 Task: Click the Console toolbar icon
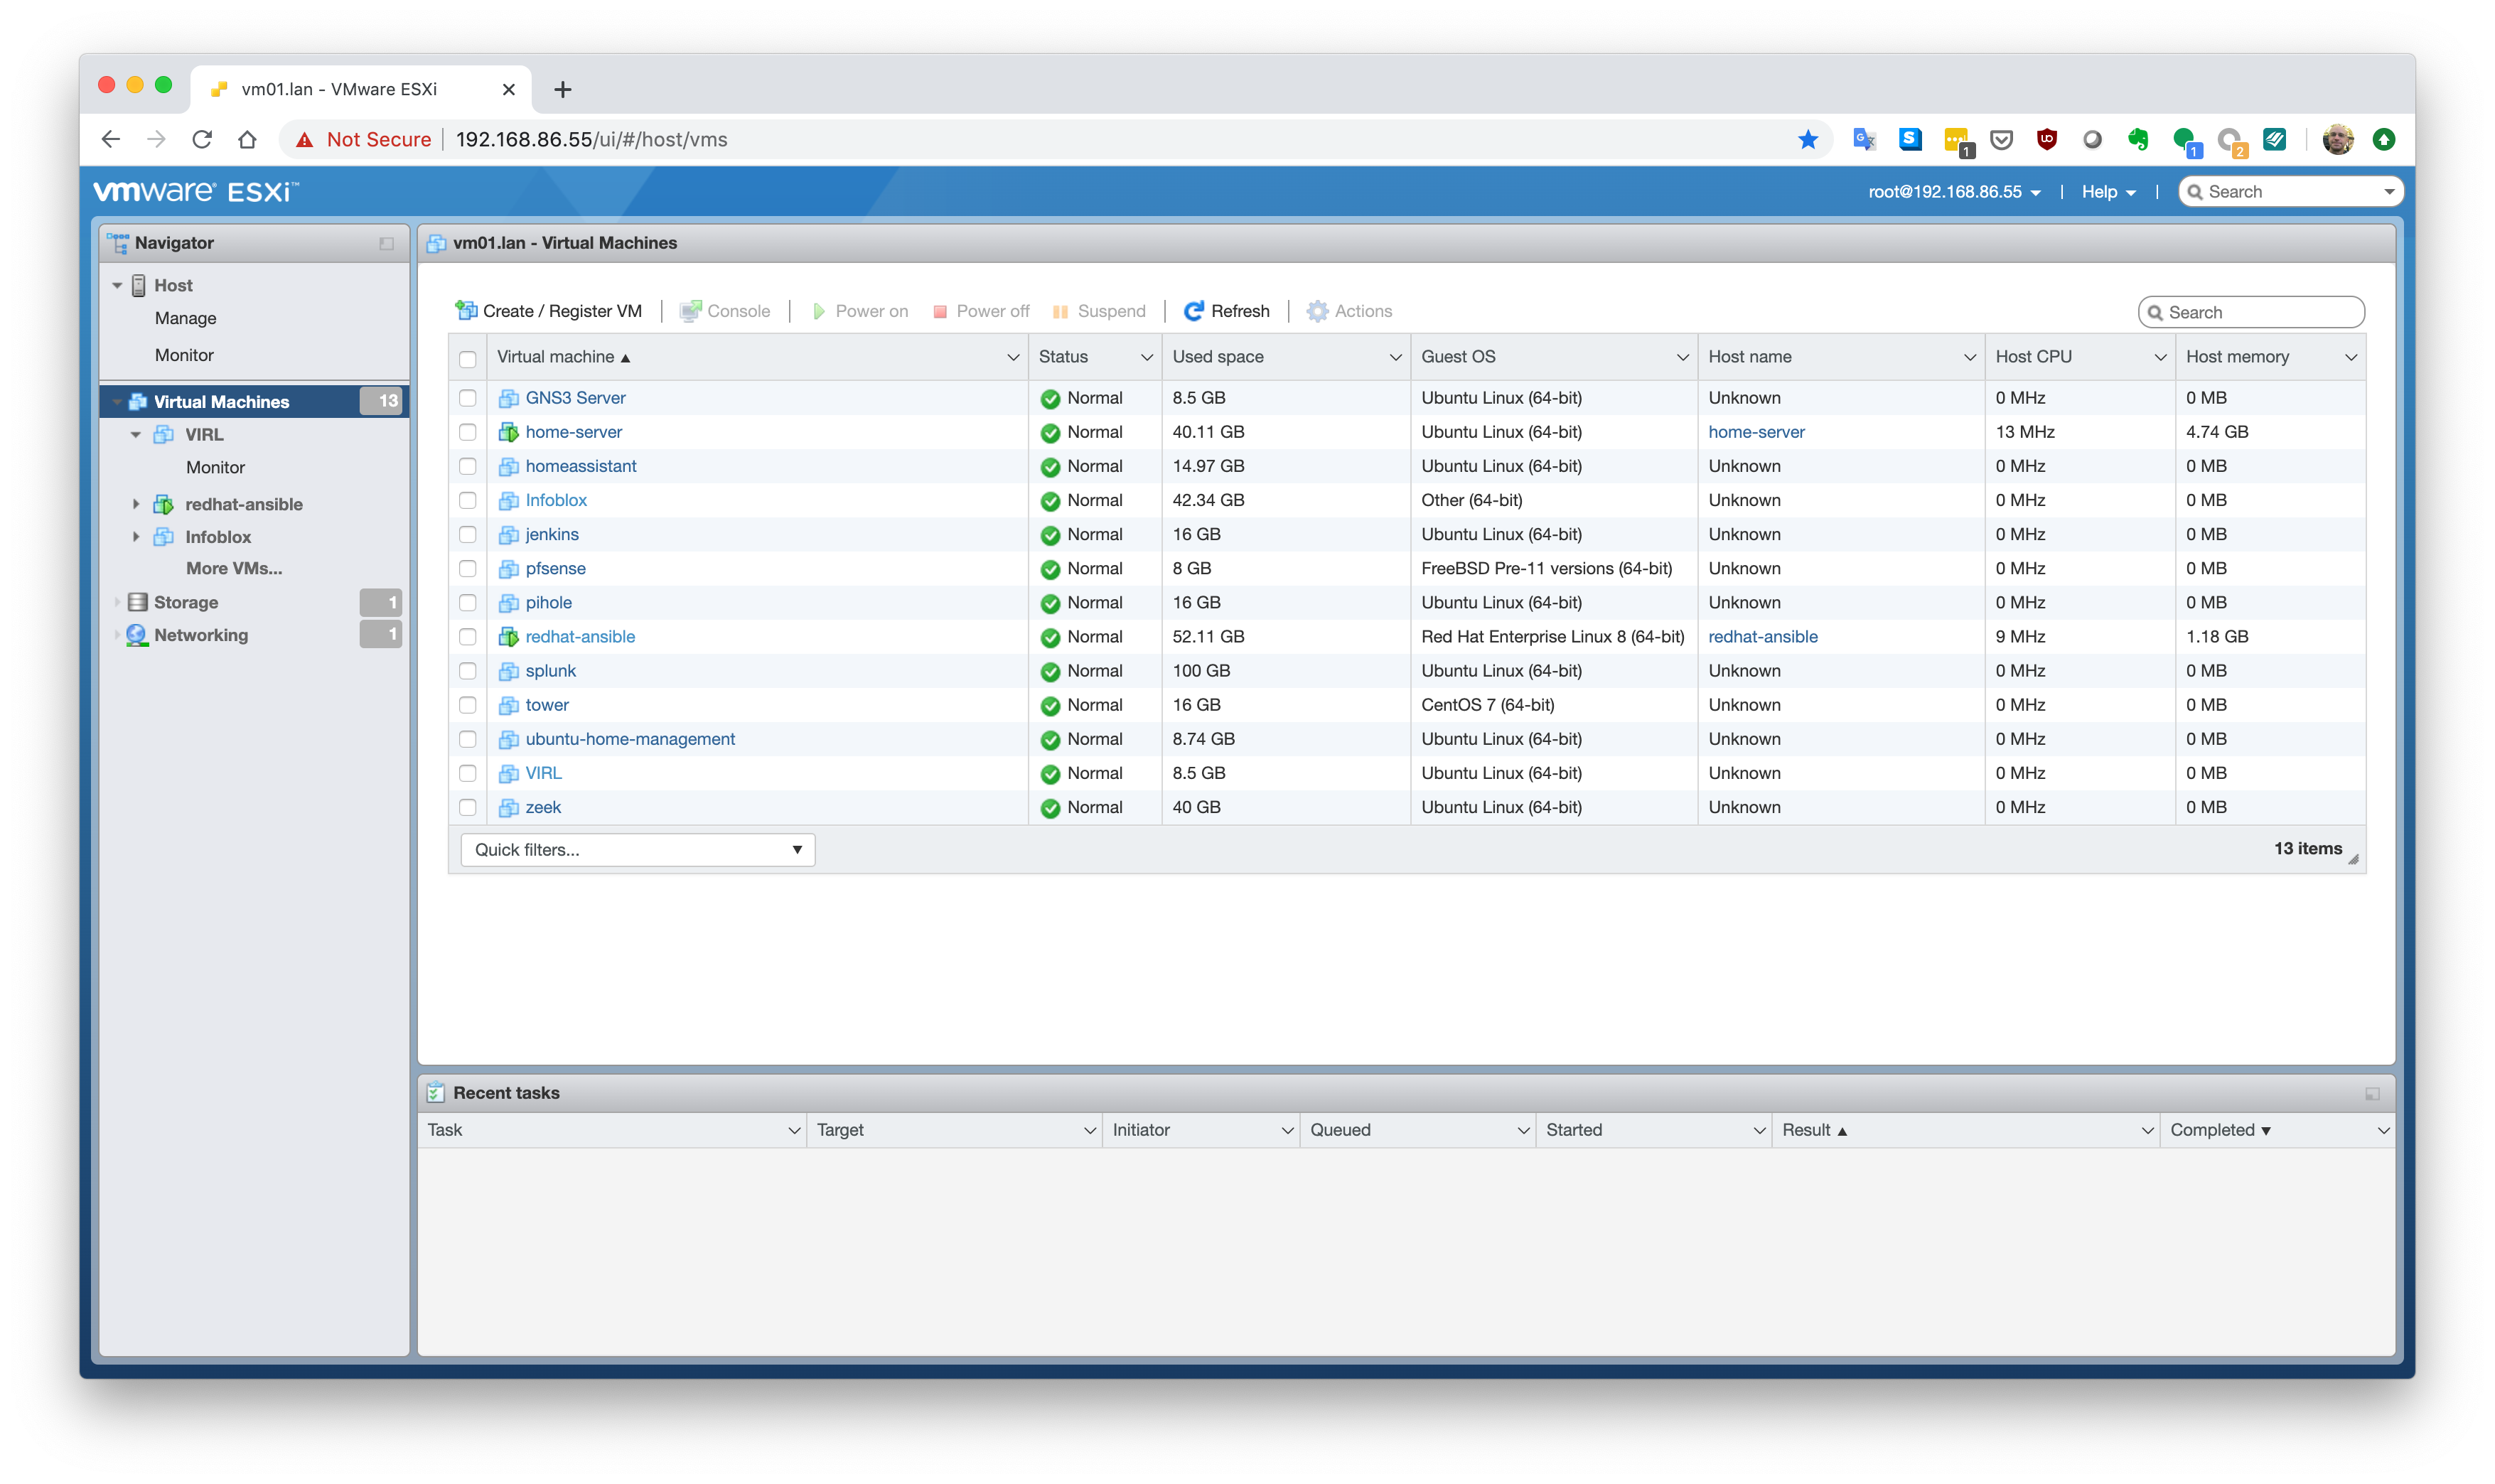click(x=690, y=311)
